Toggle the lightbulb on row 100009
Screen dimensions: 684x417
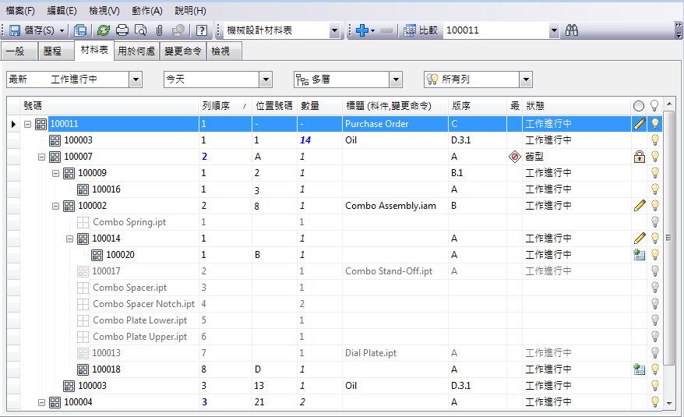(x=654, y=172)
